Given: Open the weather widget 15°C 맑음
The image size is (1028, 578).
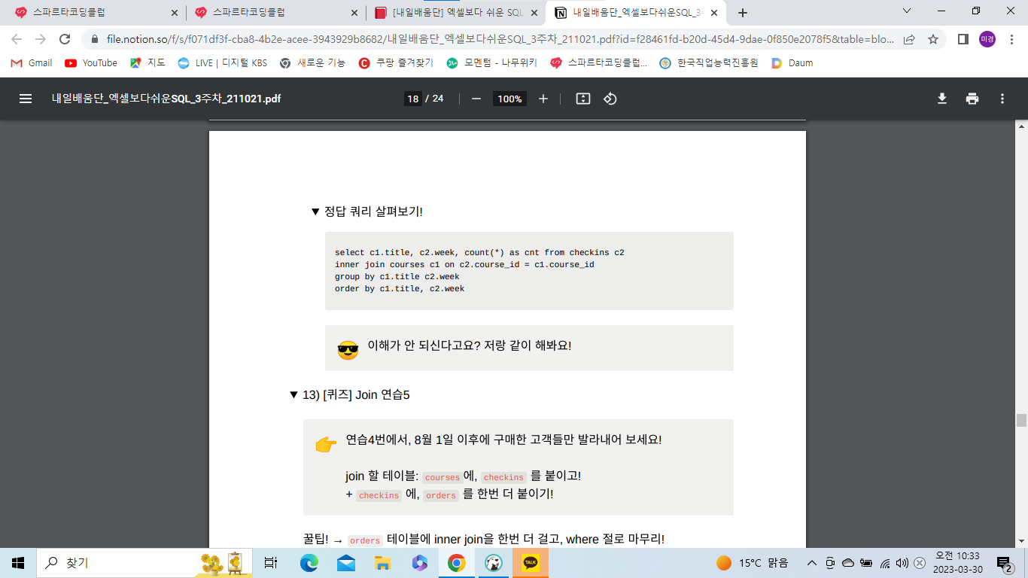Looking at the screenshot, I should click(x=753, y=563).
